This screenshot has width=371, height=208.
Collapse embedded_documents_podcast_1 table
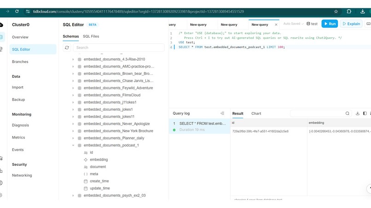[x=73, y=145]
